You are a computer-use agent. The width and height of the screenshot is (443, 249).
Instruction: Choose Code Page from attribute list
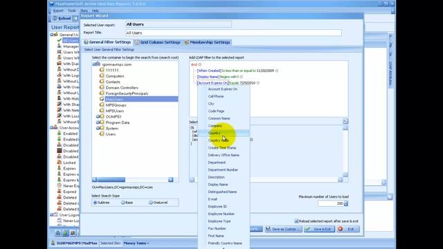(x=224, y=111)
